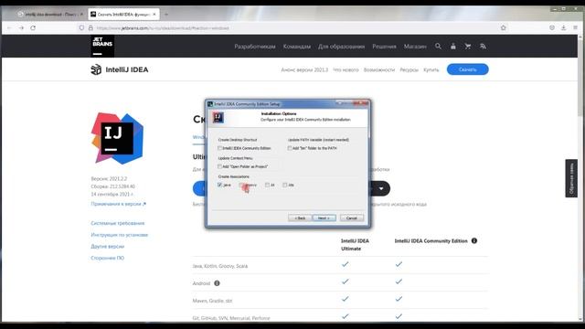Open the Разработчикам menu
This screenshot has width=585, height=329.
point(255,47)
